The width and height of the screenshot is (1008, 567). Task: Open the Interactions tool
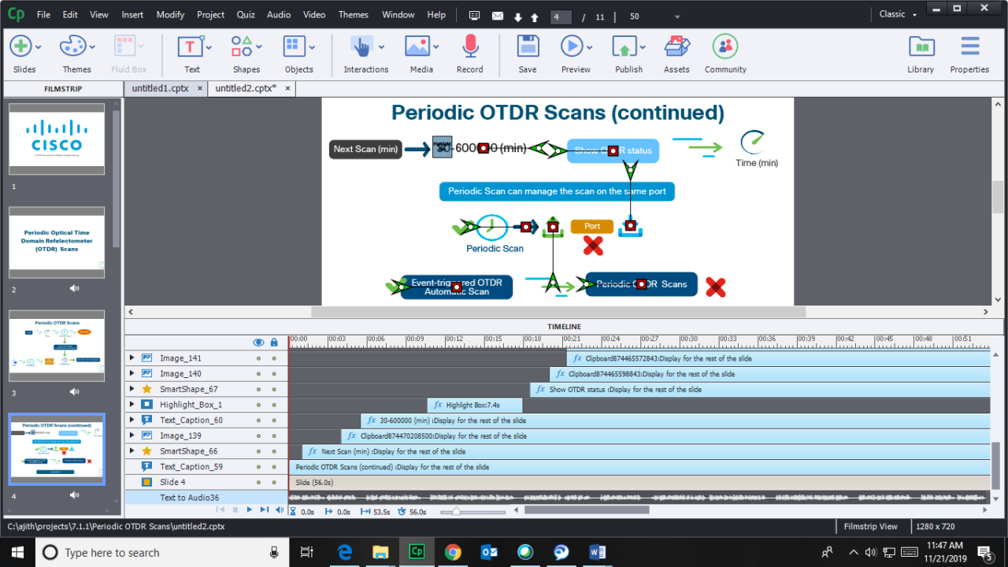point(363,47)
